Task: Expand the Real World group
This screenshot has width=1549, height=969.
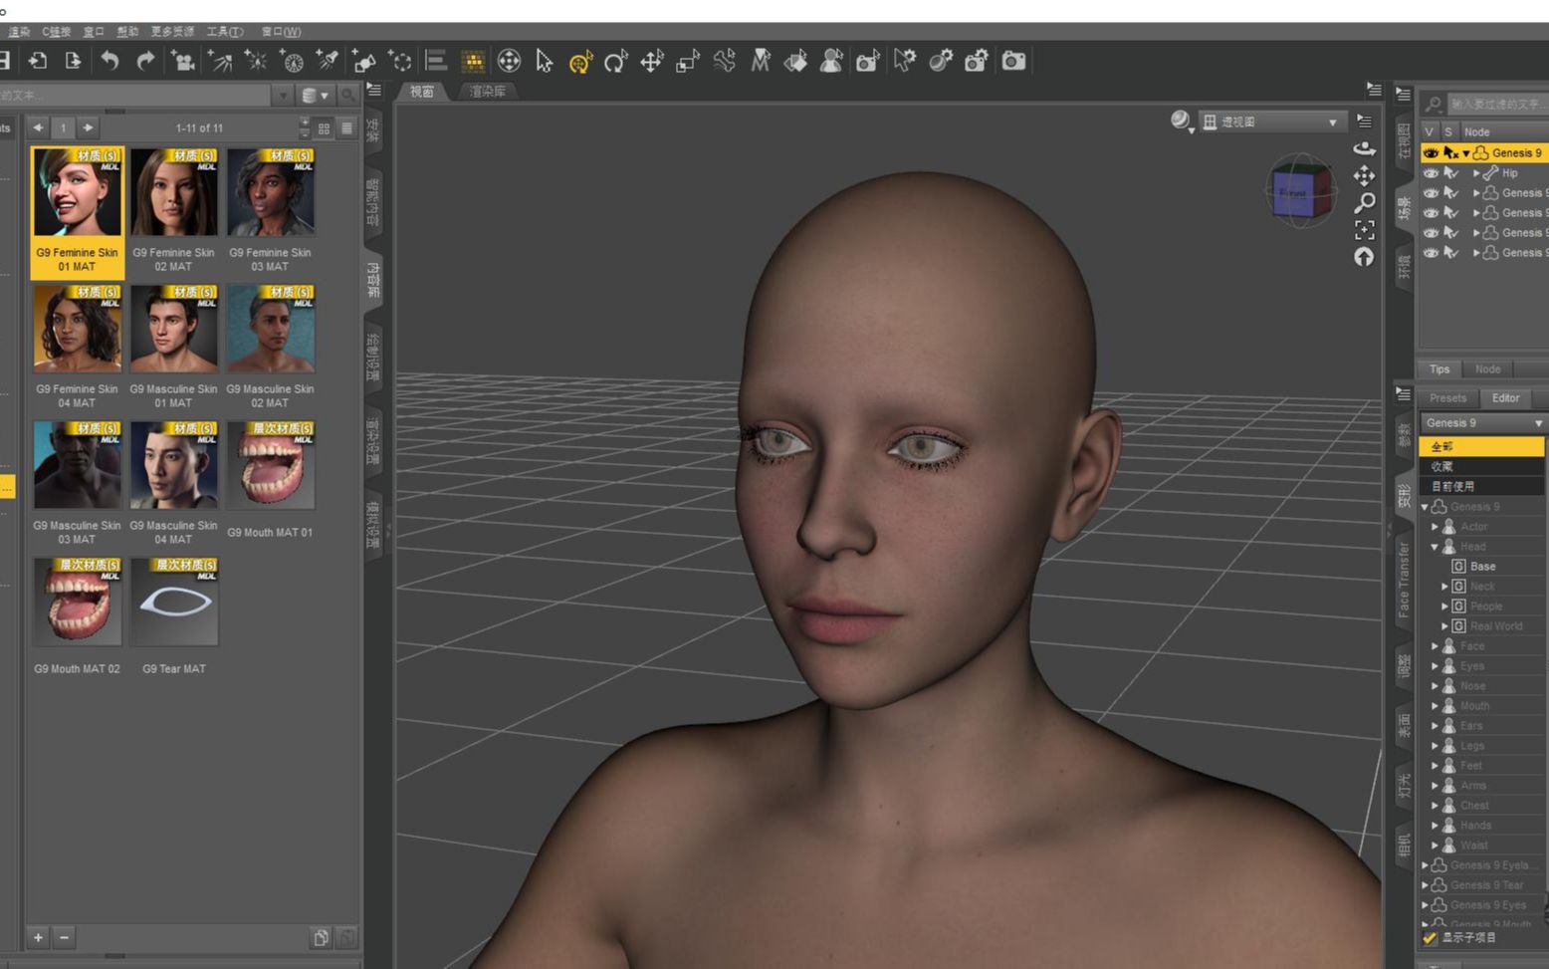Action: [1444, 626]
